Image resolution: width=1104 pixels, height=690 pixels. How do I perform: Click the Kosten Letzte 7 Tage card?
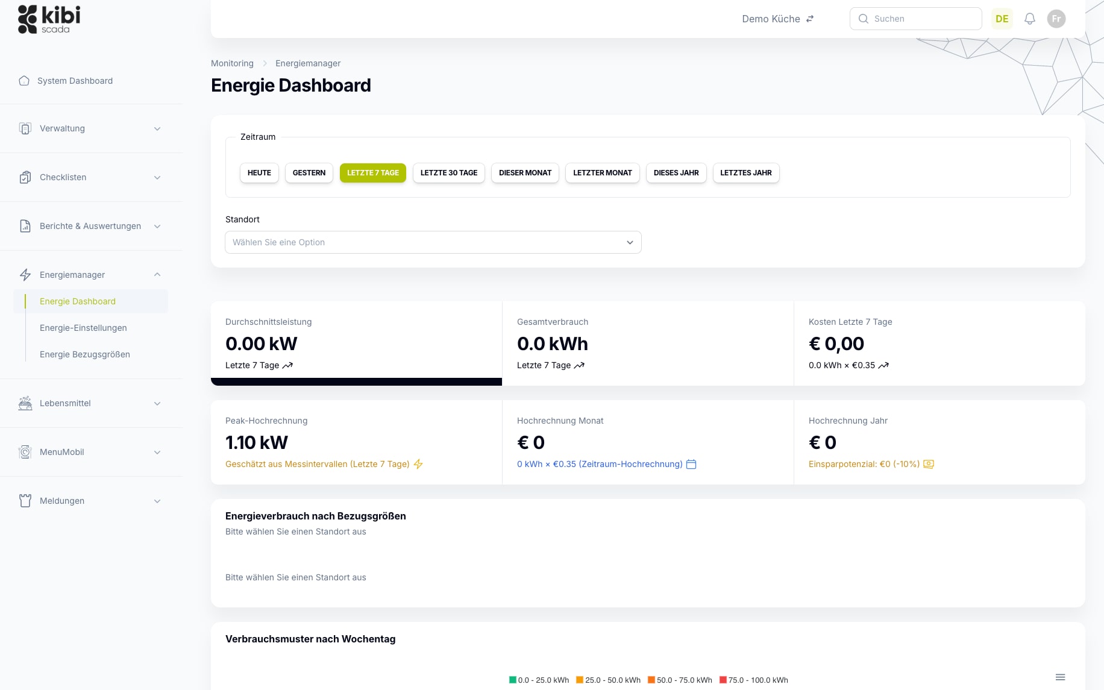coord(939,343)
